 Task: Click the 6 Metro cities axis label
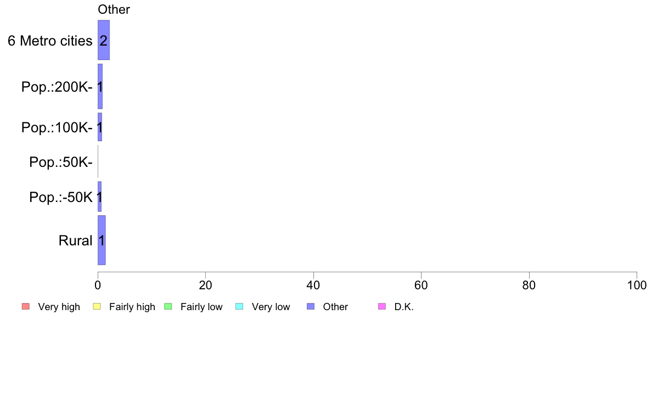50,41
